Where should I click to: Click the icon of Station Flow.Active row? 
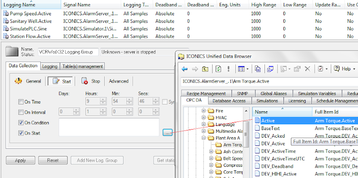pyautogui.click(x=6, y=36)
